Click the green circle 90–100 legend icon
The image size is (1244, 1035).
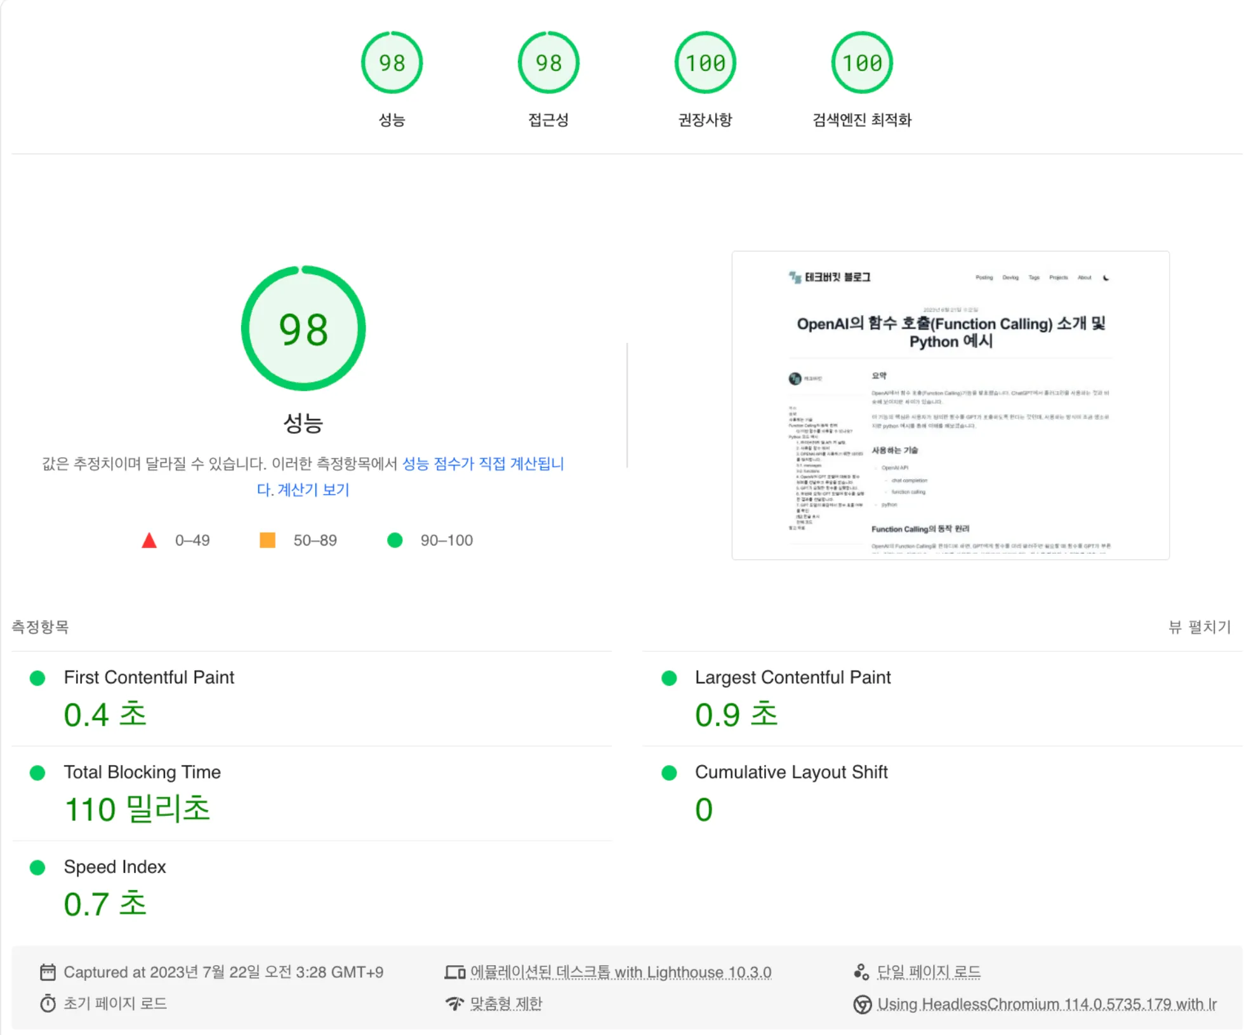click(x=395, y=540)
